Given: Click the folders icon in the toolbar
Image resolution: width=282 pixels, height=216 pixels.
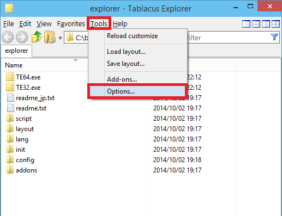Looking at the screenshot, I should pyautogui.click(x=50, y=37).
